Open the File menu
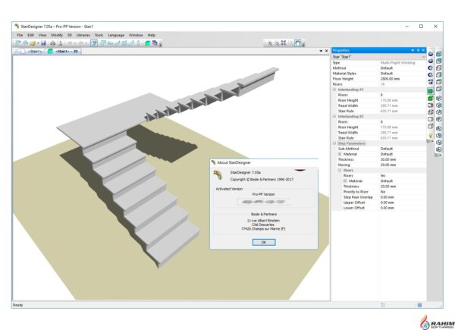 click(20, 35)
